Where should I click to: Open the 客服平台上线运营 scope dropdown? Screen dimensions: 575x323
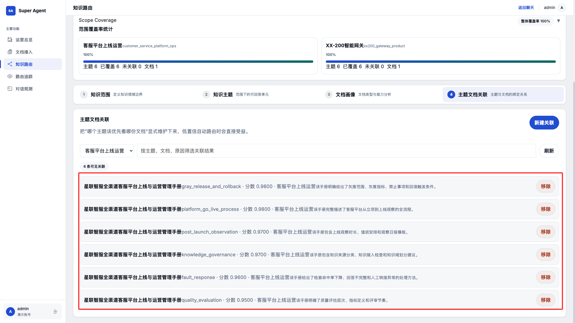(107, 151)
